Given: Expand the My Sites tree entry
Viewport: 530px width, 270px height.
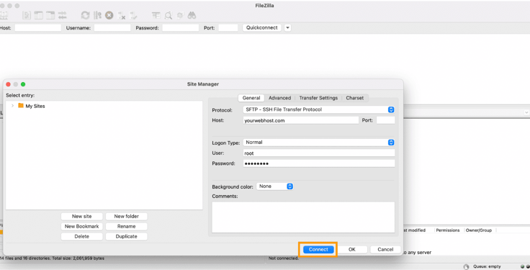Looking at the screenshot, I should (12, 106).
